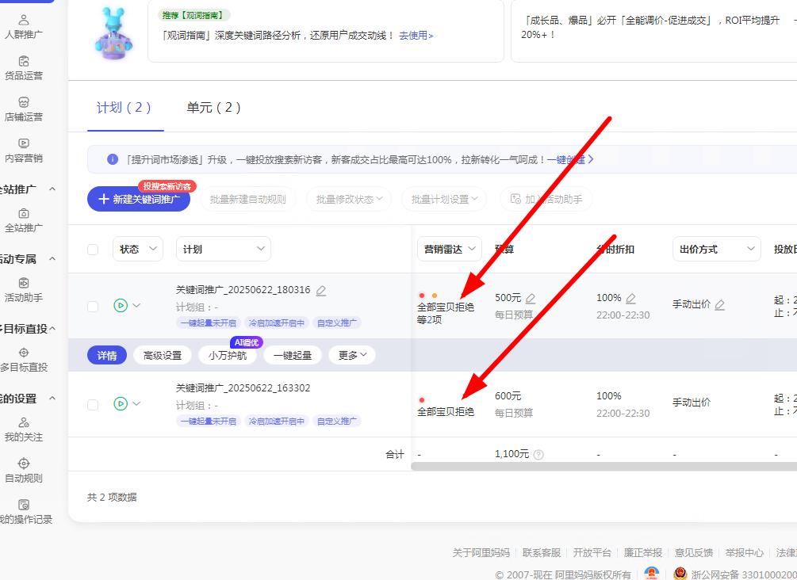Click the table's horizontal scrollbar
797x580 pixels.
click(x=603, y=466)
